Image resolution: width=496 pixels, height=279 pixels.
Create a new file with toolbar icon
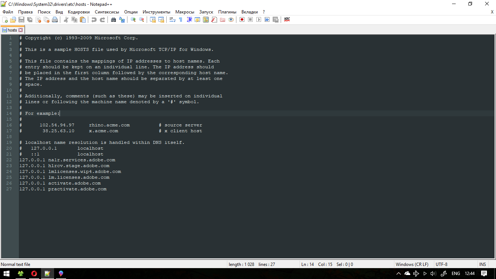click(x=5, y=20)
